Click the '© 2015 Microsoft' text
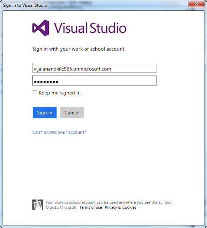 coord(61,207)
